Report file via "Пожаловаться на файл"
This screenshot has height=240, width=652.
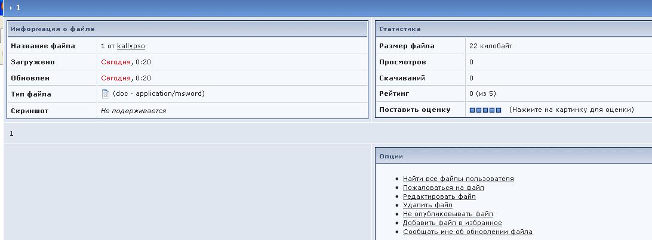point(443,188)
